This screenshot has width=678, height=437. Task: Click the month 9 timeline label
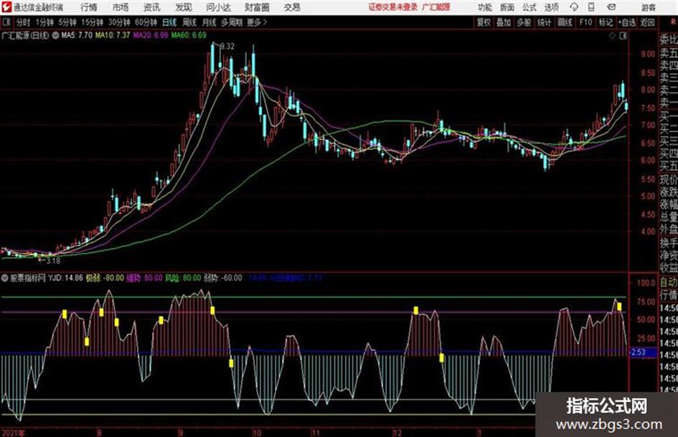tap(180, 432)
